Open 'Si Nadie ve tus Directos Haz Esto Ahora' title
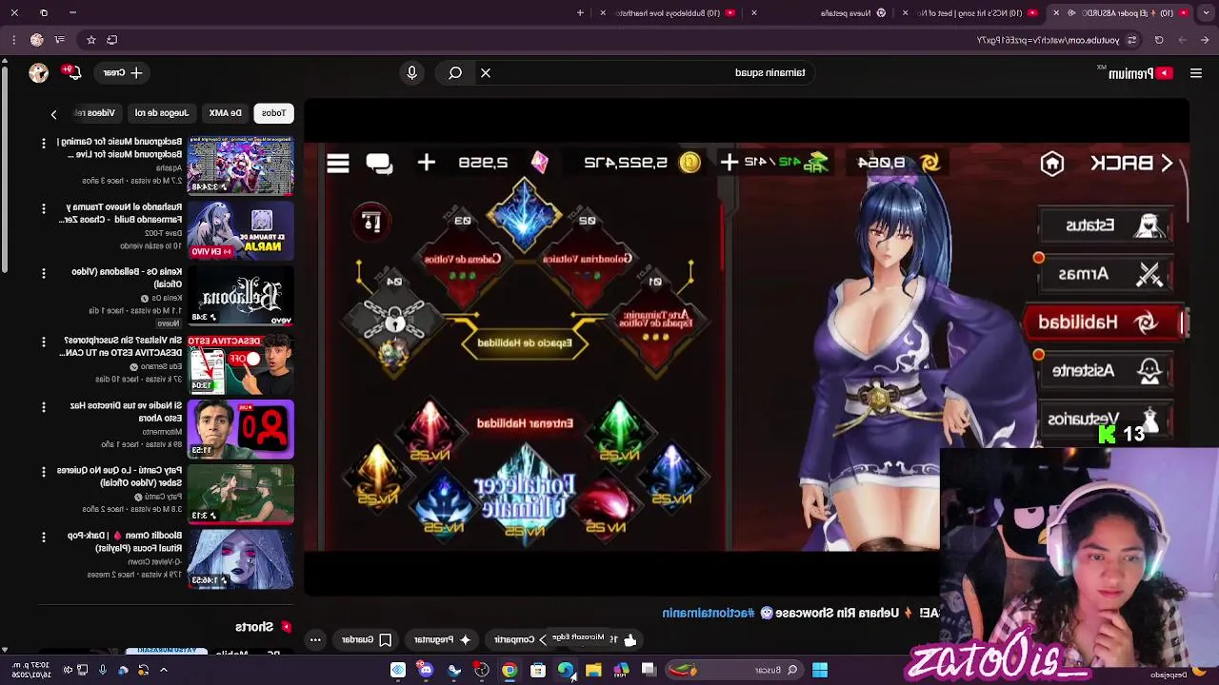Screen dimensions: 1219x685 125,412
